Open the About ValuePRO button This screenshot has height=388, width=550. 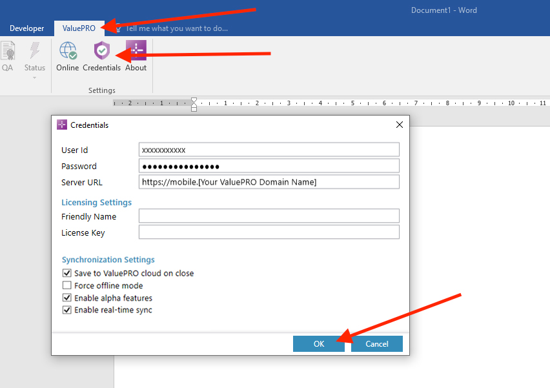(x=136, y=56)
